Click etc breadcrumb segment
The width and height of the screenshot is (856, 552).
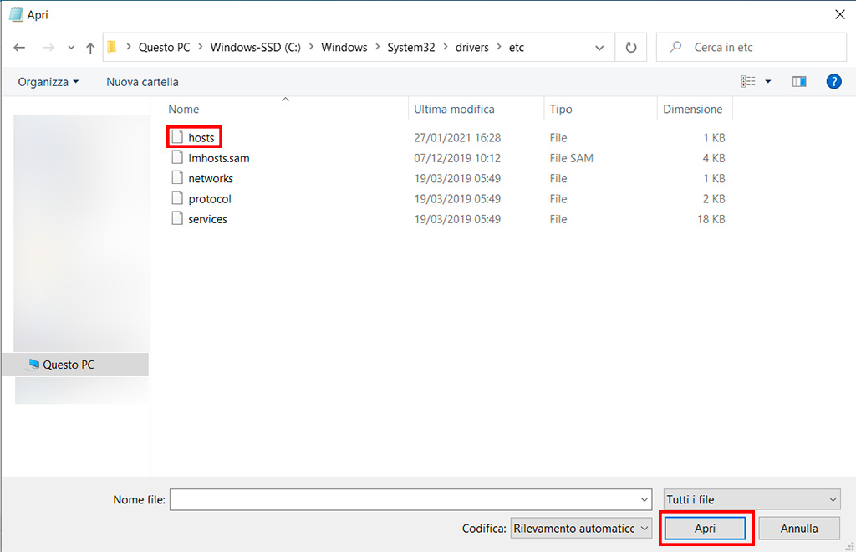click(x=517, y=48)
